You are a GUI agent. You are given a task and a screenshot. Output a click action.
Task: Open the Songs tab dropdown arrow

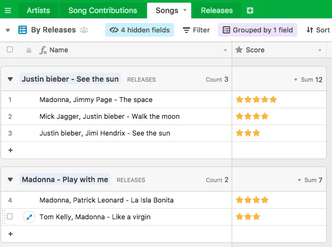click(x=185, y=10)
